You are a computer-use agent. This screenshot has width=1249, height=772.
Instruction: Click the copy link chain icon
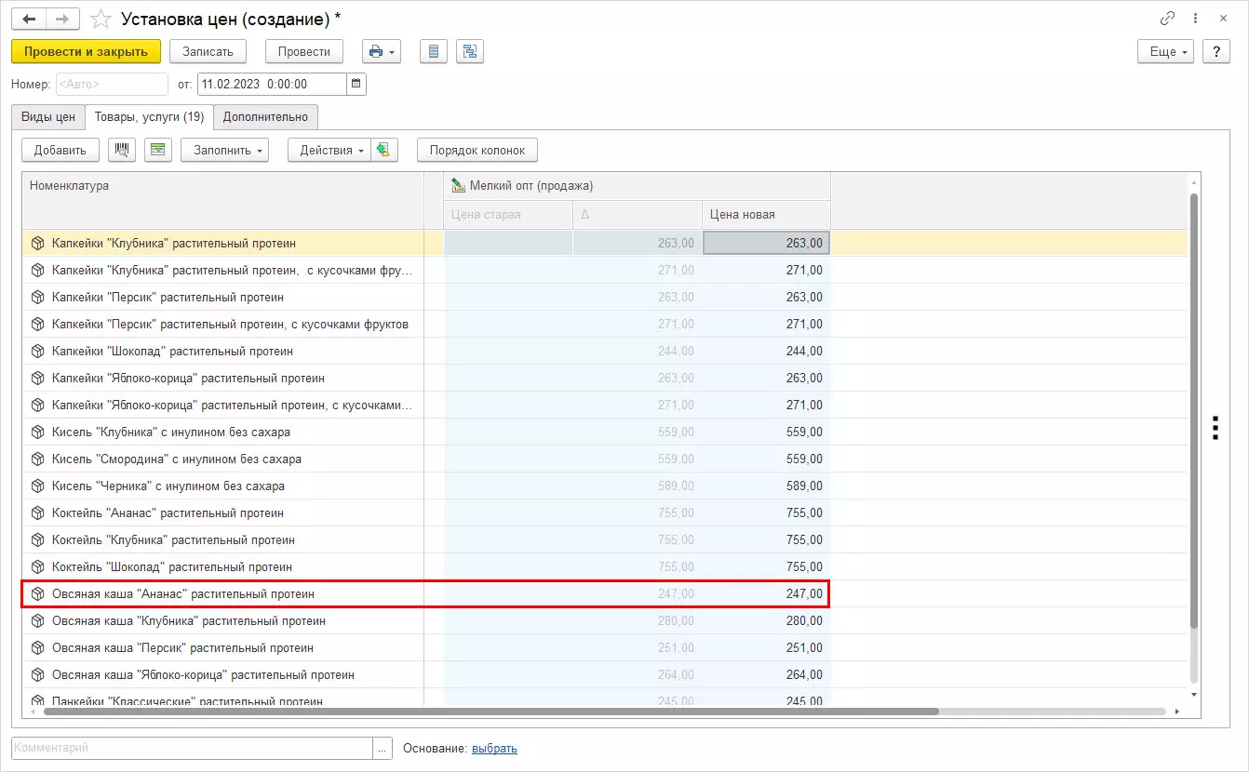tap(1167, 19)
